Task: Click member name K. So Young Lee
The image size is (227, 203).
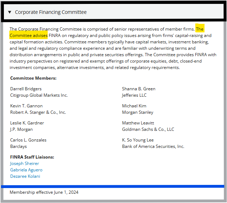Action: pos(138,140)
